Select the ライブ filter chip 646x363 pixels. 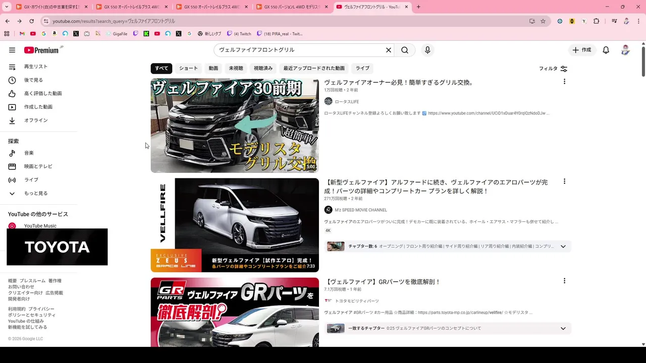362,68
